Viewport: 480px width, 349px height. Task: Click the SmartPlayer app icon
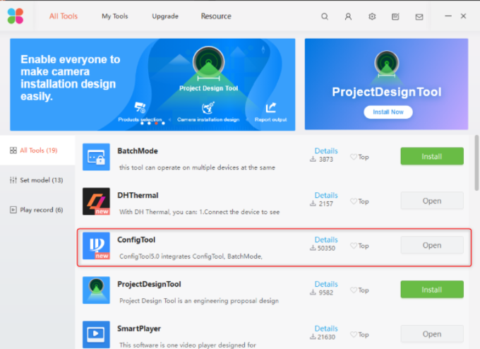point(96,333)
